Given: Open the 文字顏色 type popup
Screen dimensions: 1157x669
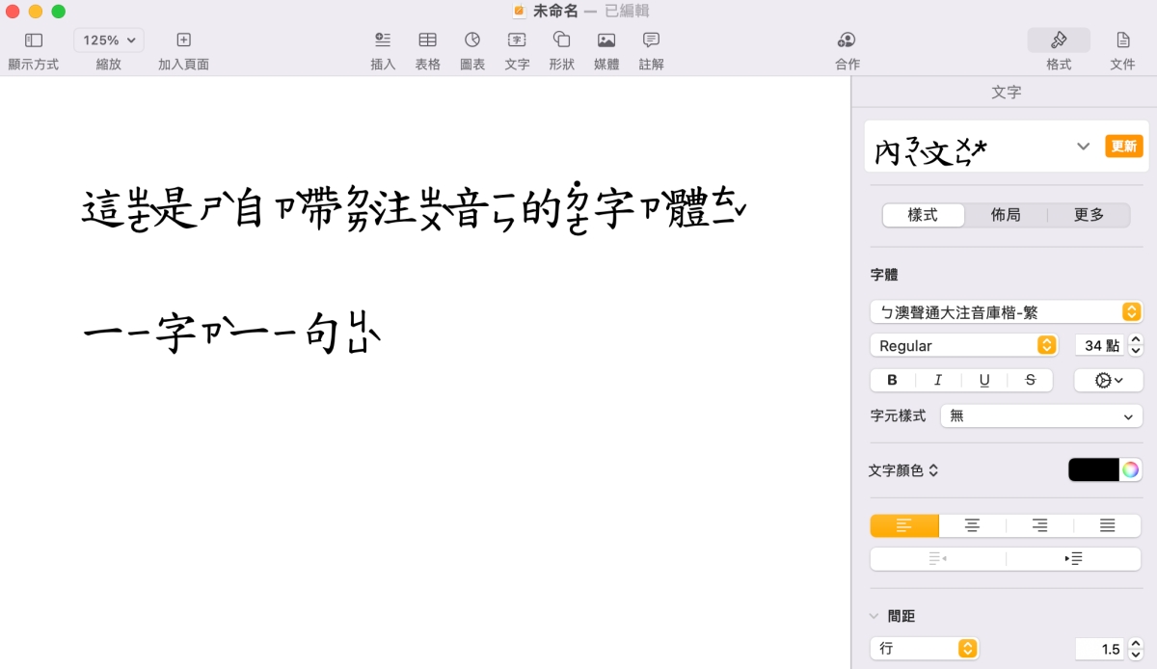Looking at the screenshot, I should tap(904, 470).
